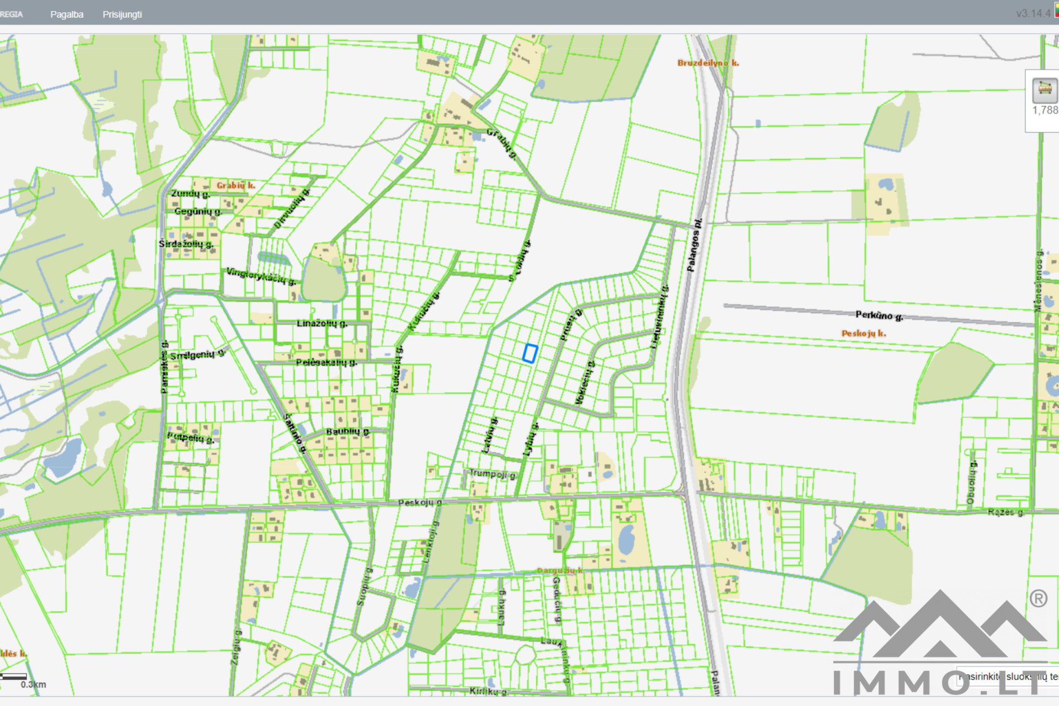1059x706 pixels.
Task: Click the Latvių g. street label
Action: pyautogui.click(x=489, y=436)
